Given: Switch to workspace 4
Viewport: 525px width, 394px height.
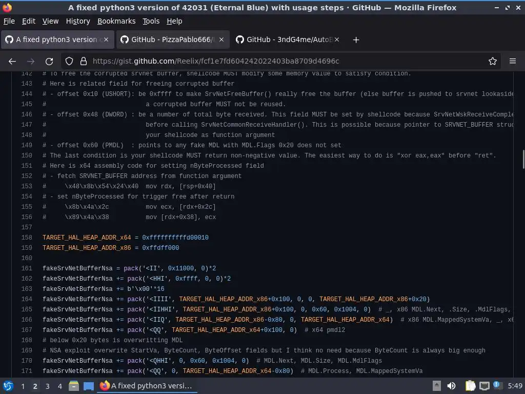Looking at the screenshot, I should click(60, 386).
